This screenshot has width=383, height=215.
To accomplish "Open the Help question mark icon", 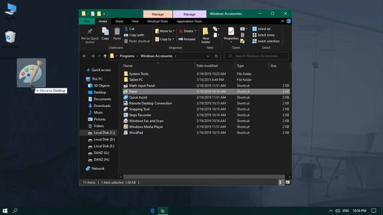I will [x=288, y=21].
